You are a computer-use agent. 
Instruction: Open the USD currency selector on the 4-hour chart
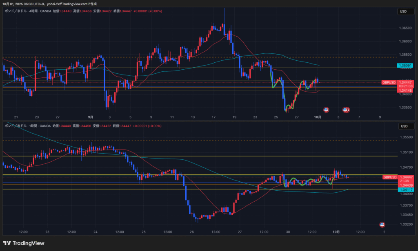tap(404, 11)
